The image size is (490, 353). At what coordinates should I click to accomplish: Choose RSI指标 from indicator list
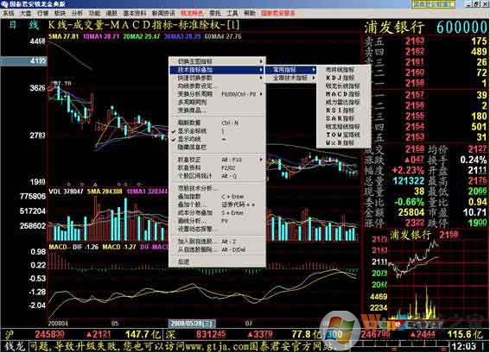(x=340, y=110)
